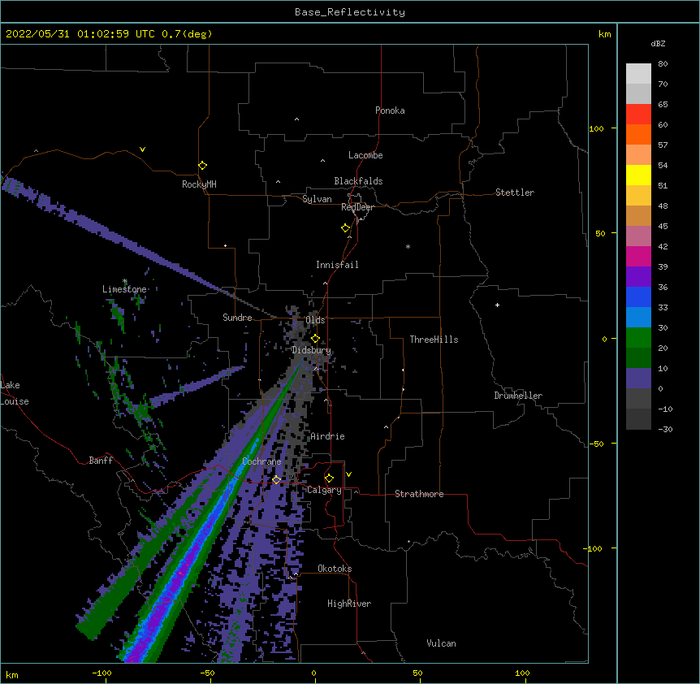Pick the red 60-65 dBZ legend swatch
The width and height of the screenshot is (700, 684).
[x=638, y=114]
